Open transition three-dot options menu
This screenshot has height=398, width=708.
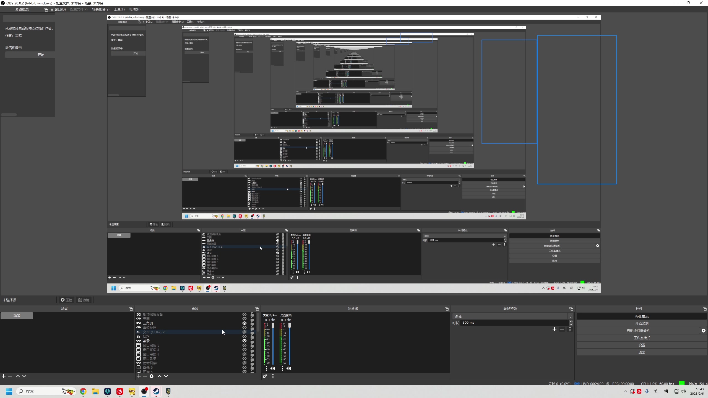coord(570,329)
